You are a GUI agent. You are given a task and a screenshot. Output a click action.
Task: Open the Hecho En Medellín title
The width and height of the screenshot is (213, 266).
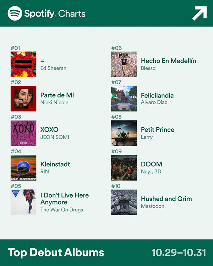pos(169,61)
